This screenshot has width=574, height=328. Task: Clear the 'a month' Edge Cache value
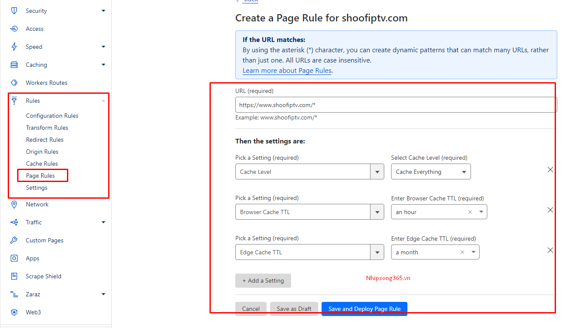click(462, 252)
